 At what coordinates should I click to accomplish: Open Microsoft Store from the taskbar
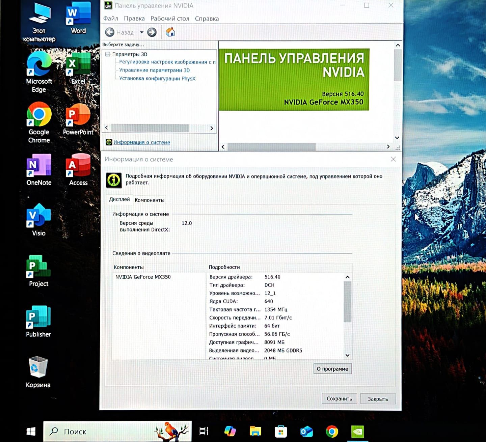(x=281, y=431)
